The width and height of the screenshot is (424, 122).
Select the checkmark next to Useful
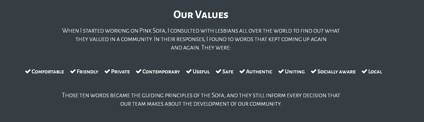189,71
